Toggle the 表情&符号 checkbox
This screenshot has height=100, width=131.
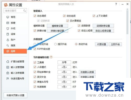(35, 82)
